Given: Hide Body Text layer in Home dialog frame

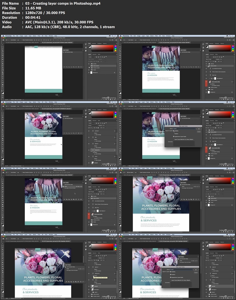Looking at the screenshot, I should coord(207,141).
